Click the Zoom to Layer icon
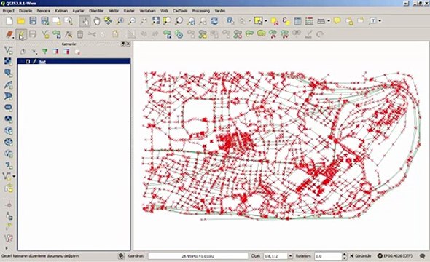 [179, 21]
